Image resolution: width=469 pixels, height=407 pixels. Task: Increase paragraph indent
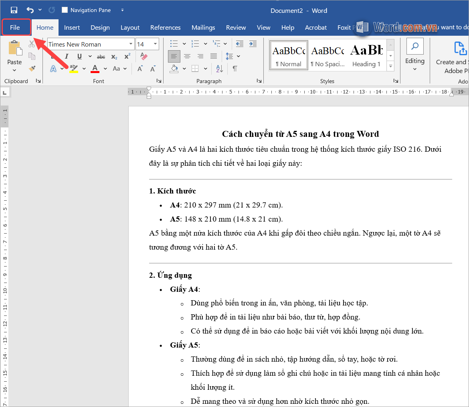click(253, 44)
